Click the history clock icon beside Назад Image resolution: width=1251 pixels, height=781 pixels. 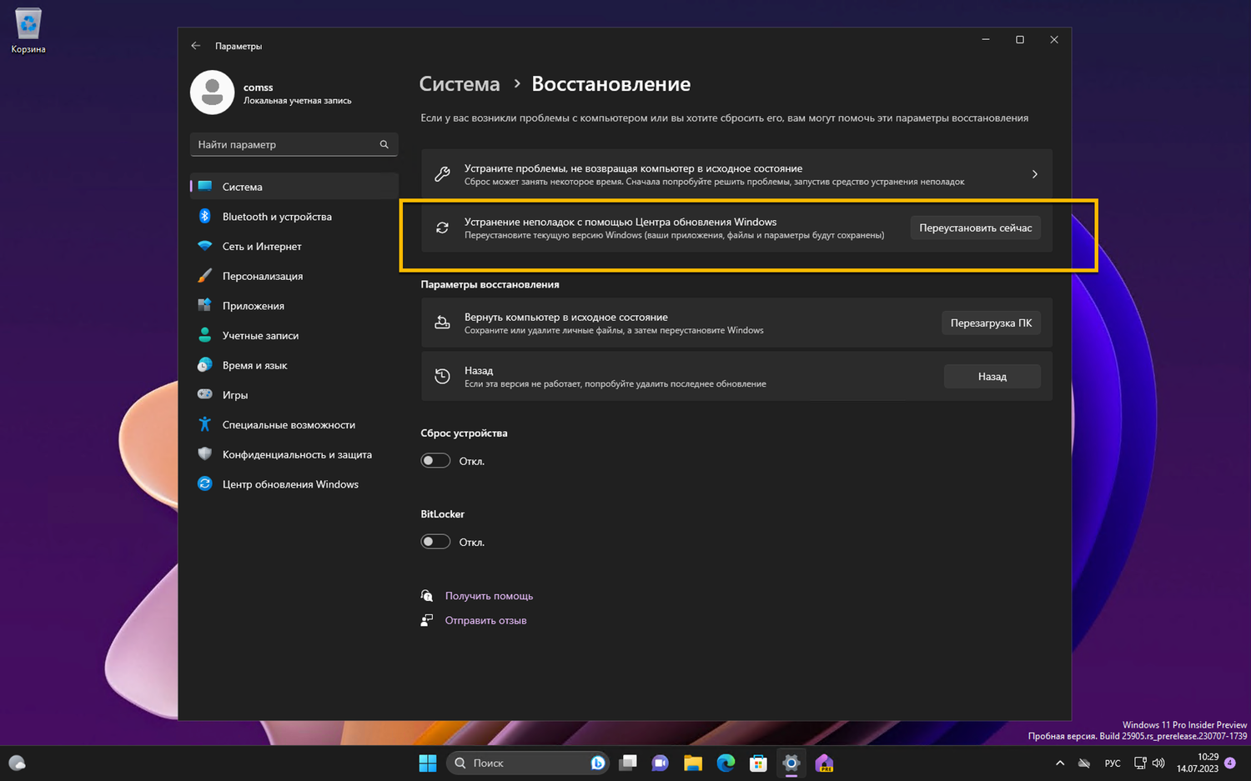[x=443, y=377]
